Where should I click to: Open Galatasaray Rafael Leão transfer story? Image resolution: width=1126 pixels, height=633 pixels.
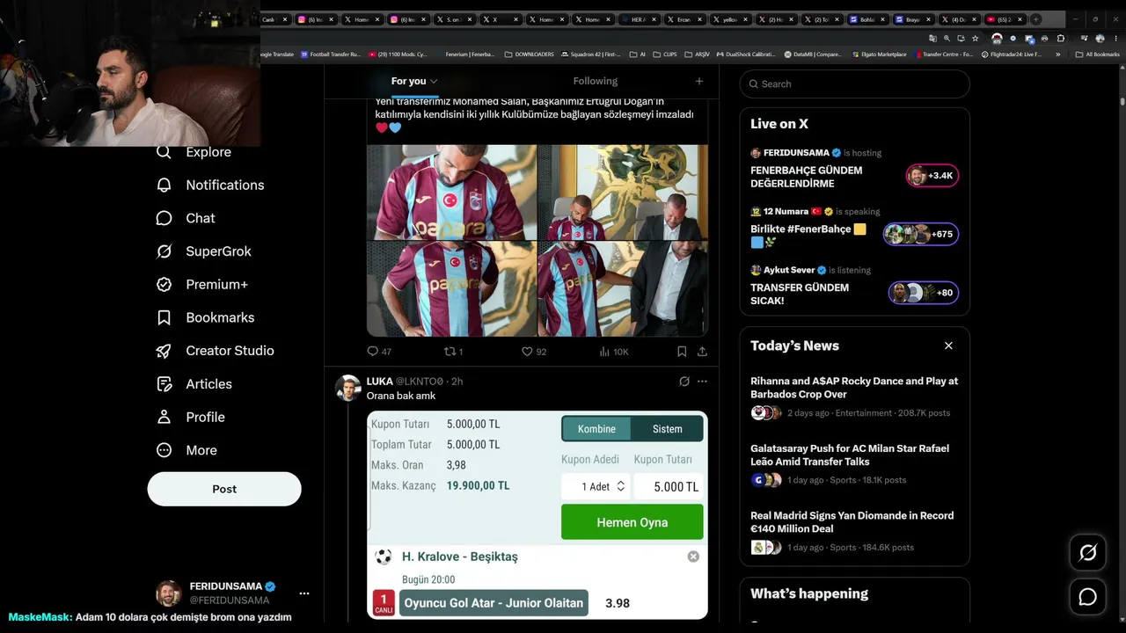click(x=854, y=466)
